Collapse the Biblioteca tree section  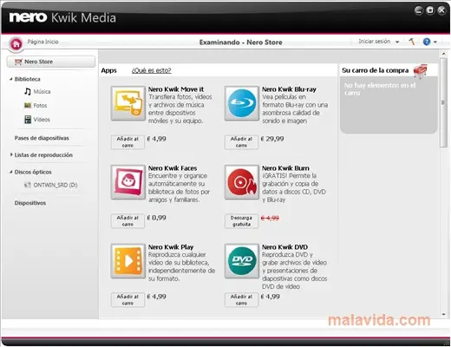(11, 79)
